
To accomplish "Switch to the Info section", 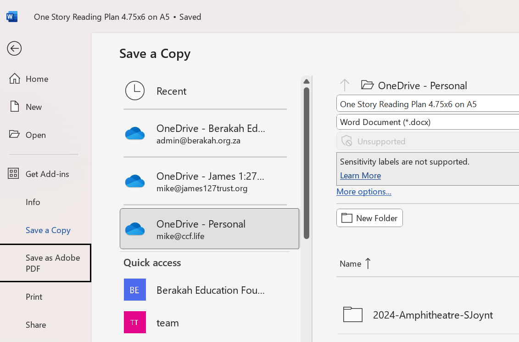I will [33, 202].
